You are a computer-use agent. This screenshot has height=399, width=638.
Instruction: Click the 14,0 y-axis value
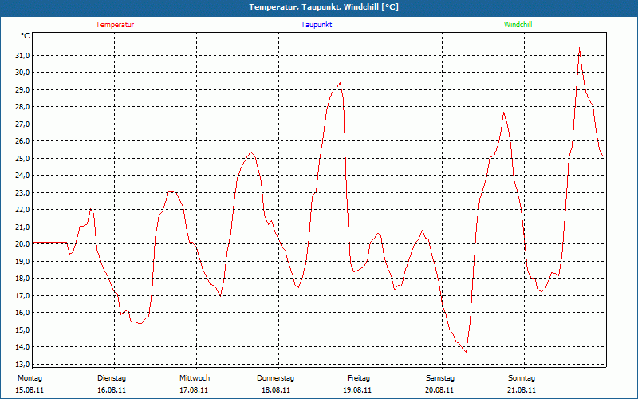[x=23, y=347]
